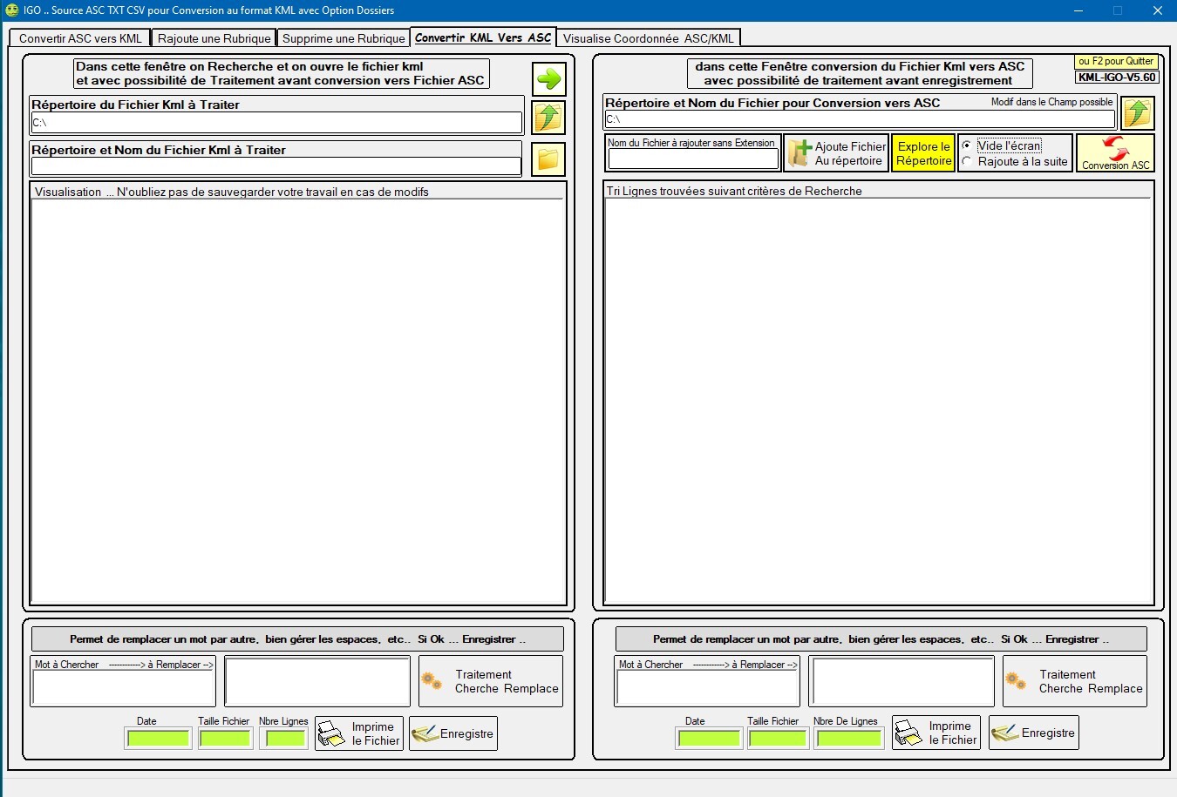Click the Mot à Chercher field in the ASC conversion panel

707,687
